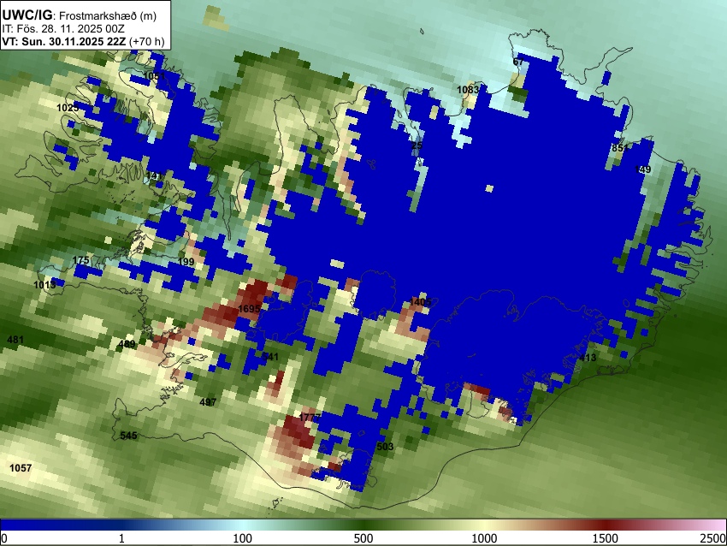Click the 1500 tick on the color scale
727x546 pixels.
(x=606, y=538)
